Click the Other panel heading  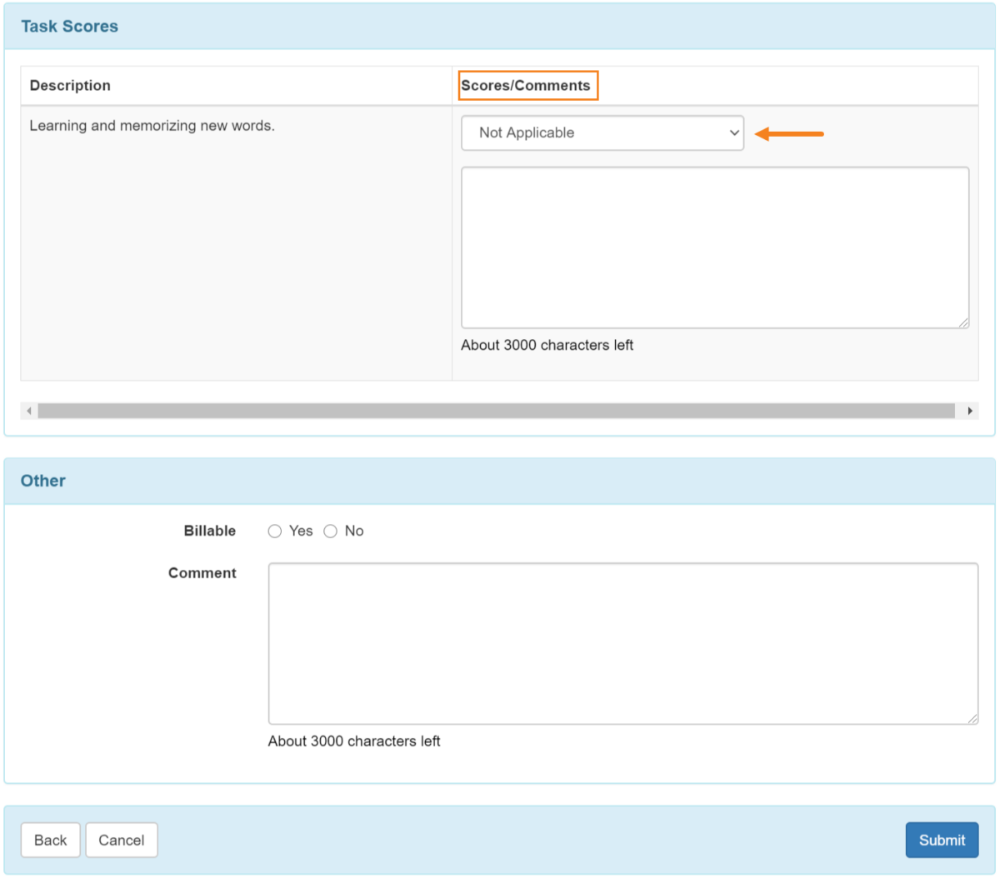[x=43, y=481]
